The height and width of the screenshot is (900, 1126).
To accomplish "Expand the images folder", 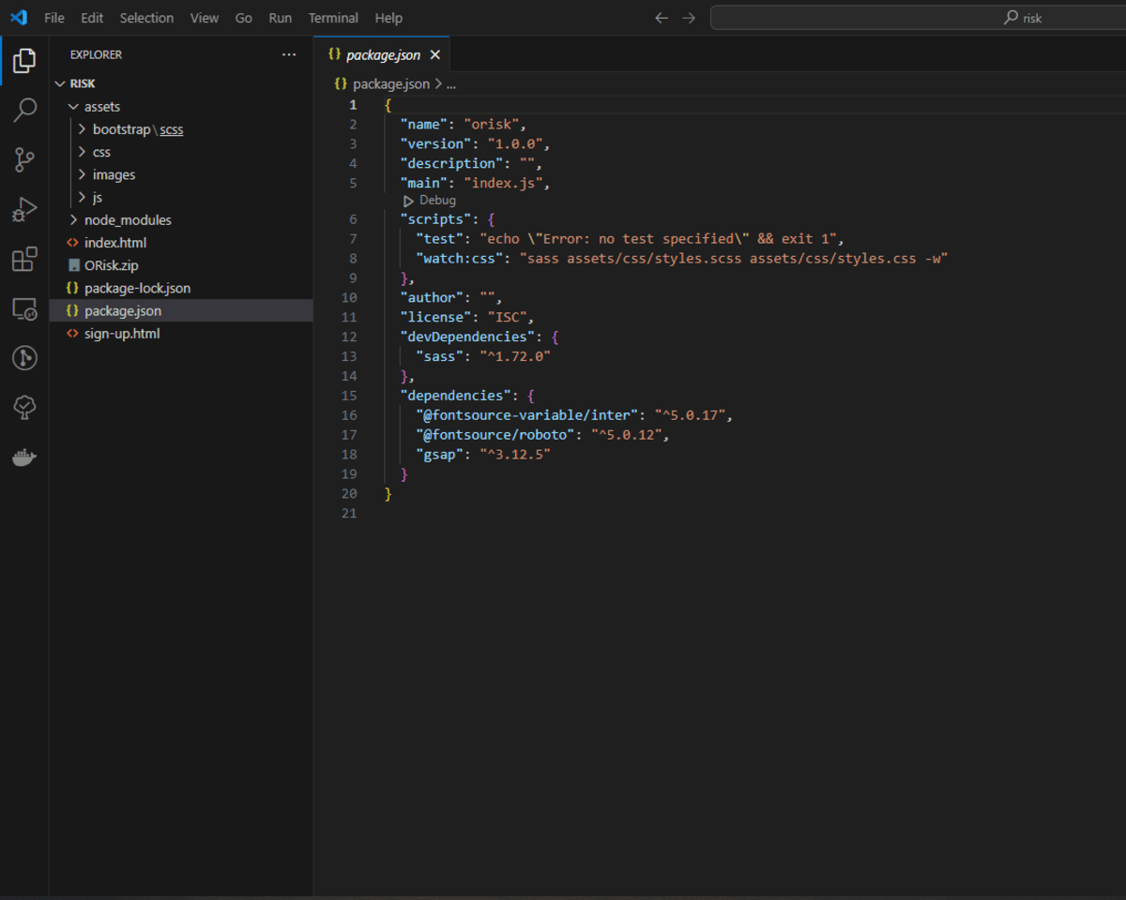I will pos(114,175).
